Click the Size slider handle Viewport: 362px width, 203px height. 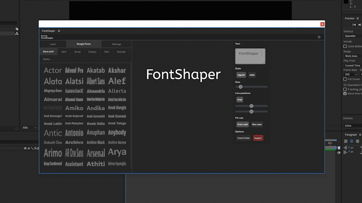[x=240, y=87]
